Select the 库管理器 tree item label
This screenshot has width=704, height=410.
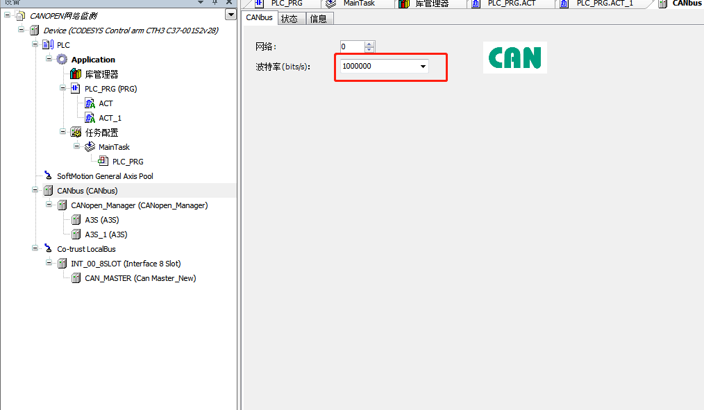[x=101, y=74]
